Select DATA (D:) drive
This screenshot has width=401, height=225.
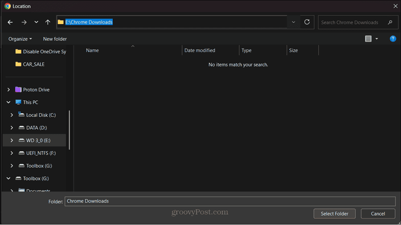tap(37, 127)
